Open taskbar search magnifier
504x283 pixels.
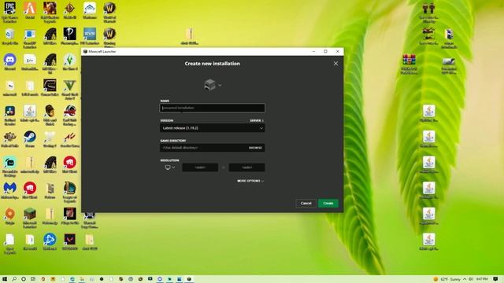coord(14,279)
